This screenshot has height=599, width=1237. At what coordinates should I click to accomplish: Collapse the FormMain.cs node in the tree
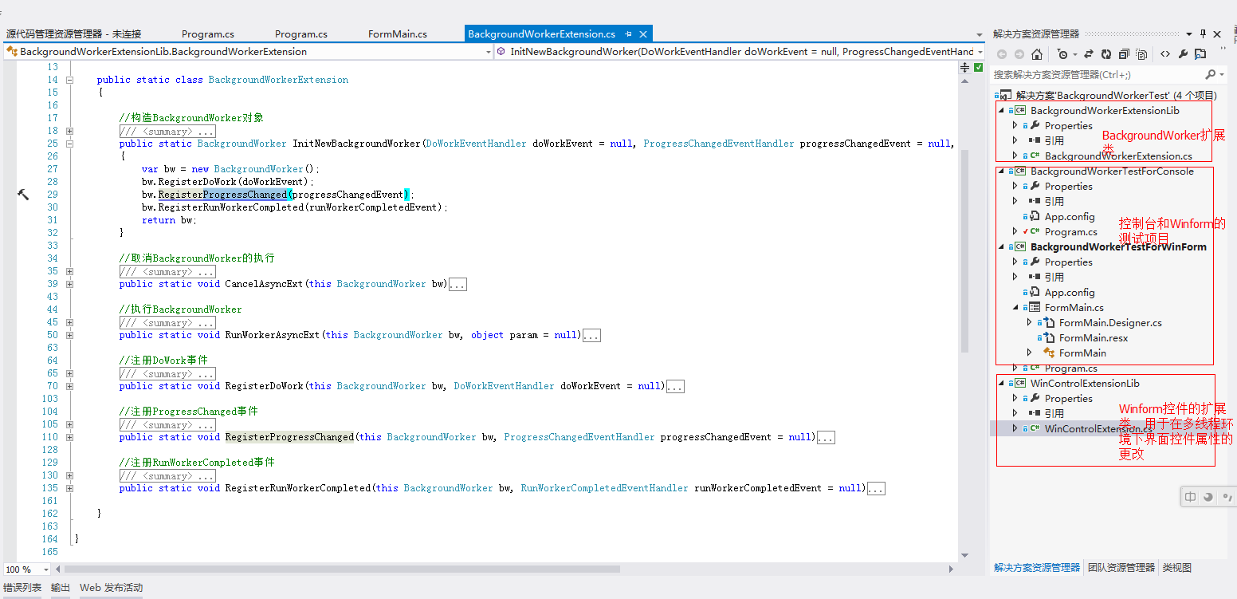[x=1015, y=307]
